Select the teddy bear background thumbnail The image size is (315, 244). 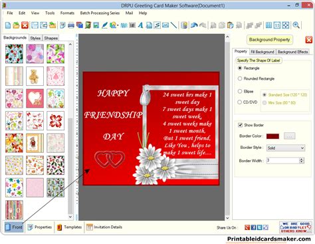click(x=35, y=76)
